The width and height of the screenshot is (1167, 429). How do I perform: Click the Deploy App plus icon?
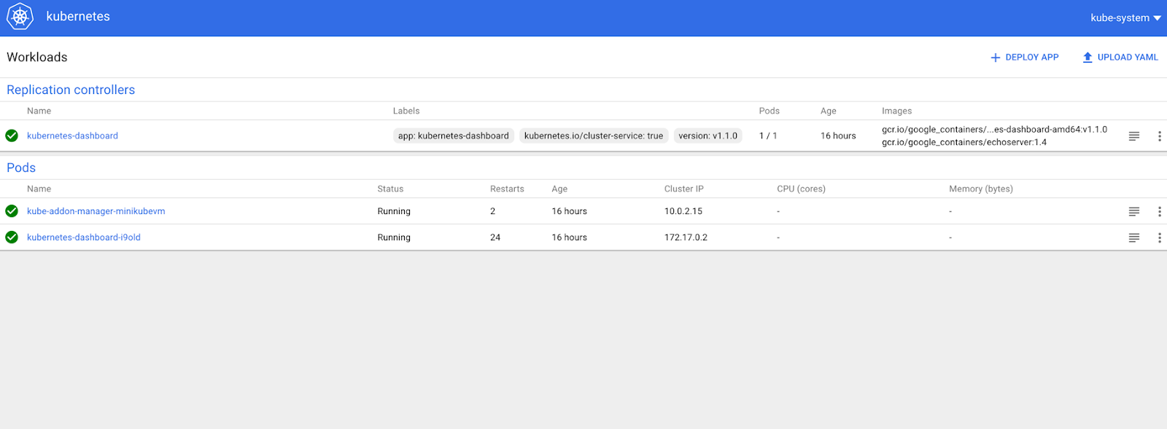(995, 58)
